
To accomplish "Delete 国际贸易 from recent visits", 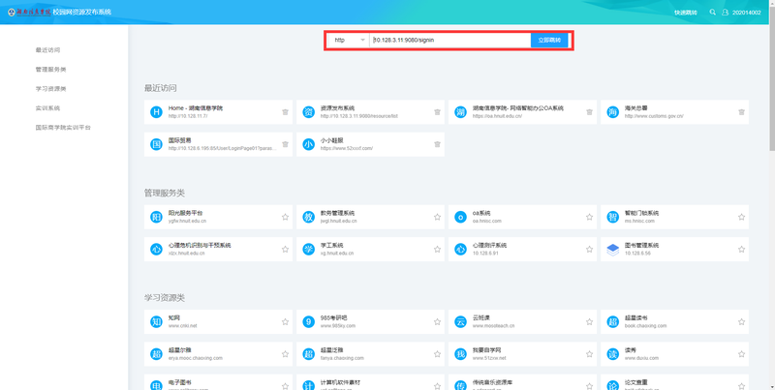I will pyautogui.click(x=285, y=144).
